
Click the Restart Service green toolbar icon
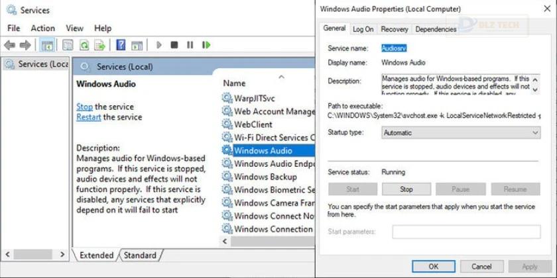tap(206, 45)
